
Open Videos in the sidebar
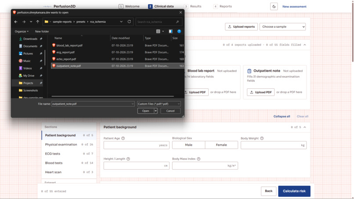point(28,68)
